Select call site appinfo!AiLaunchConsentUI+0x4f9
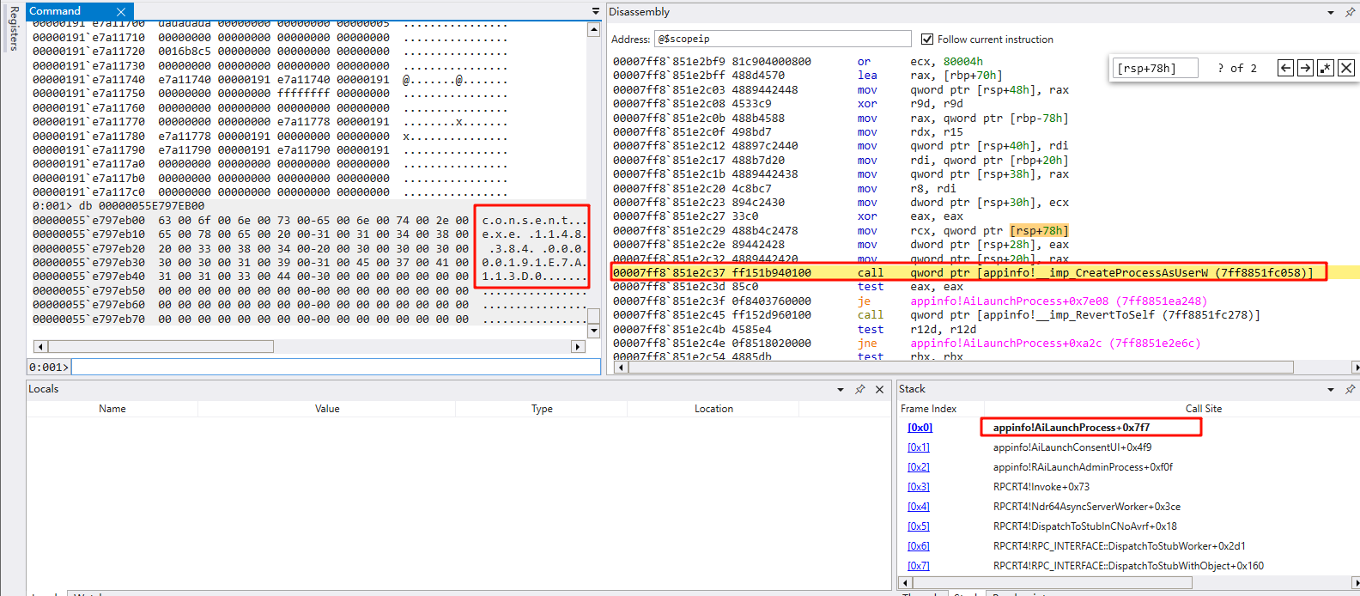This screenshot has height=596, width=1360. point(1072,447)
